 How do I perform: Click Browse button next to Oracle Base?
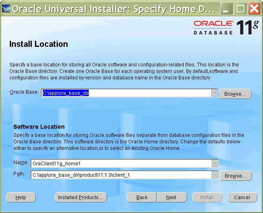(235, 94)
